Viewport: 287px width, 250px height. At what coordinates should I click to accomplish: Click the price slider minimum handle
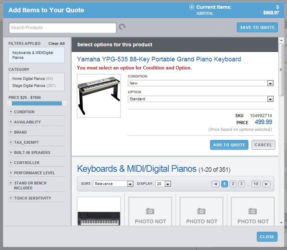click(x=9, y=103)
